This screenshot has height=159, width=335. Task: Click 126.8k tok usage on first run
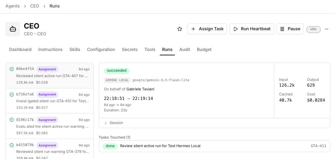pos(25,82)
